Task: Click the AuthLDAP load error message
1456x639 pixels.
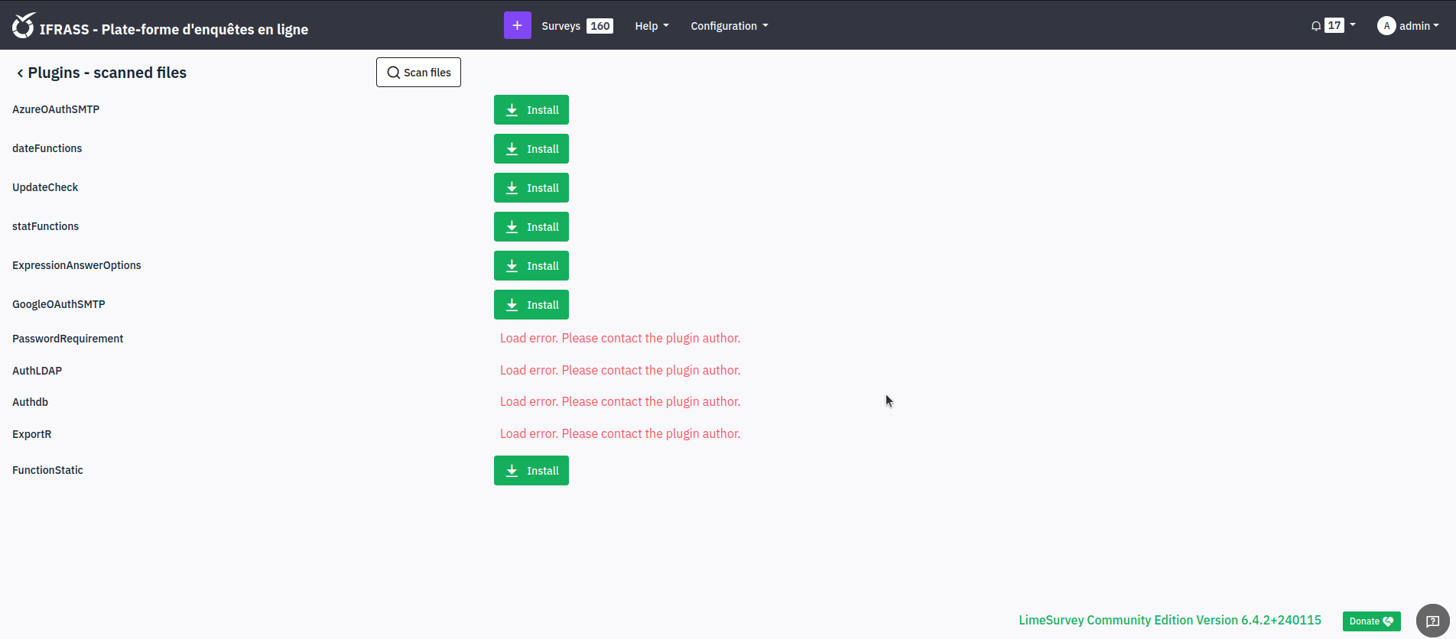Action: (x=620, y=370)
